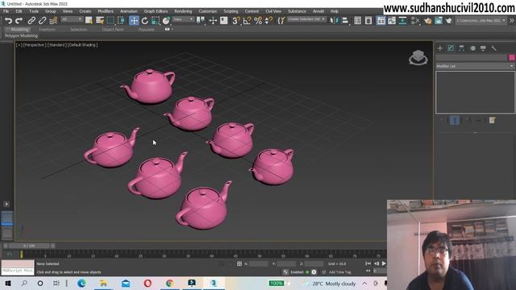Image resolution: width=516 pixels, height=290 pixels.
Task: Toggle Percent Snap
Action: pos(258,21)
